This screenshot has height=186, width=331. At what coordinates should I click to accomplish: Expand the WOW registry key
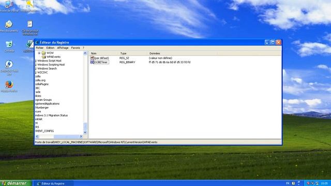coord(39,53)
